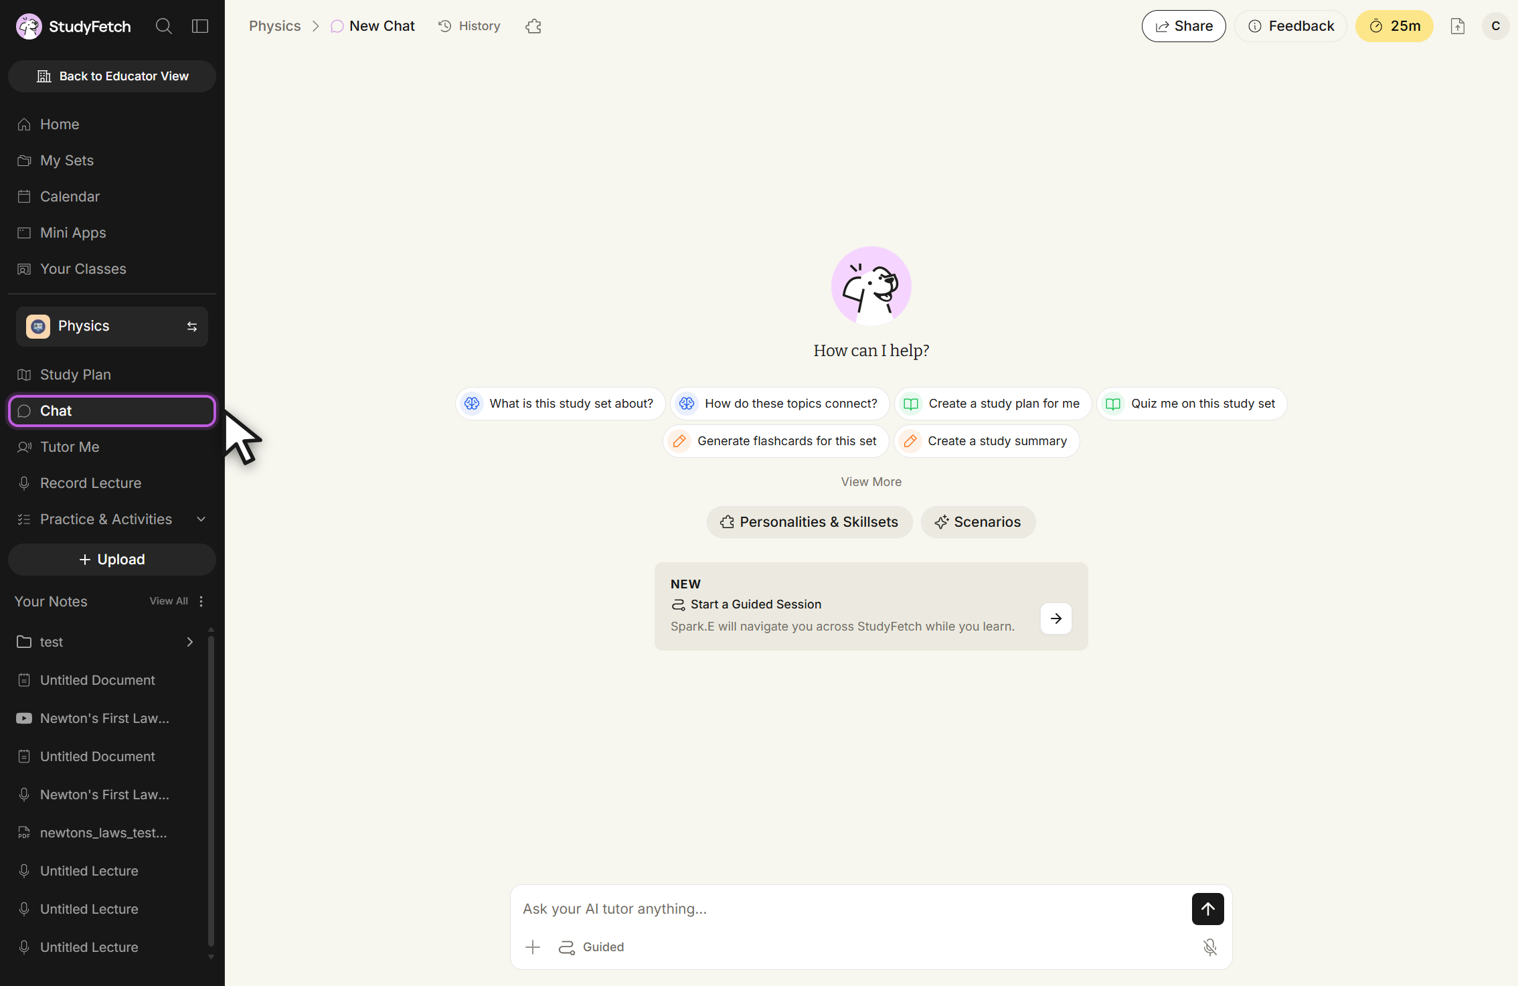The image size is (1518, 986).
Task: Choose 'What is this study set about?'
Action: [560, 404]
